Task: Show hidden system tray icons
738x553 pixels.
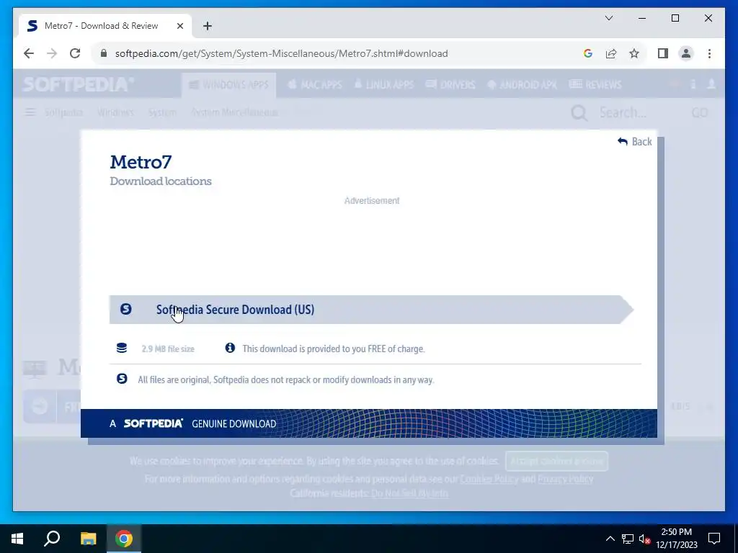Action: pyautogui.click(x=610, y=539)
